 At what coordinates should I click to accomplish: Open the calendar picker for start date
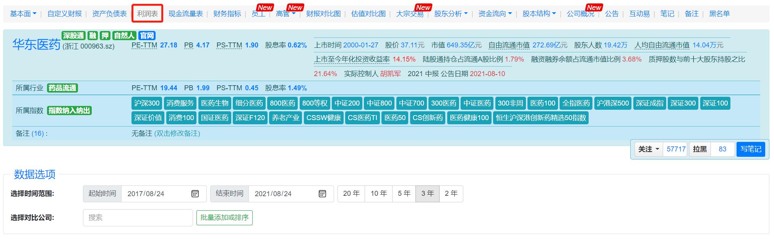(x=195, y=194)
